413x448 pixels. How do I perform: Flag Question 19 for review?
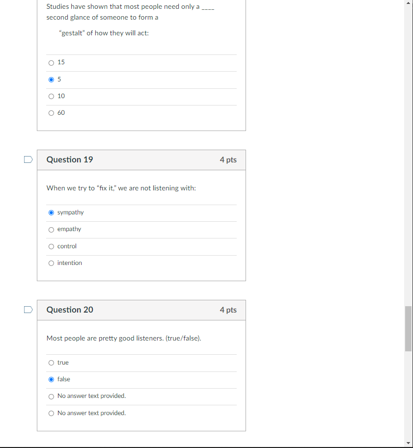(28, 159)
